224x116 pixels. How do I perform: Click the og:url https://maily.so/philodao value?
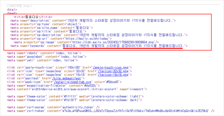point(87,39)
